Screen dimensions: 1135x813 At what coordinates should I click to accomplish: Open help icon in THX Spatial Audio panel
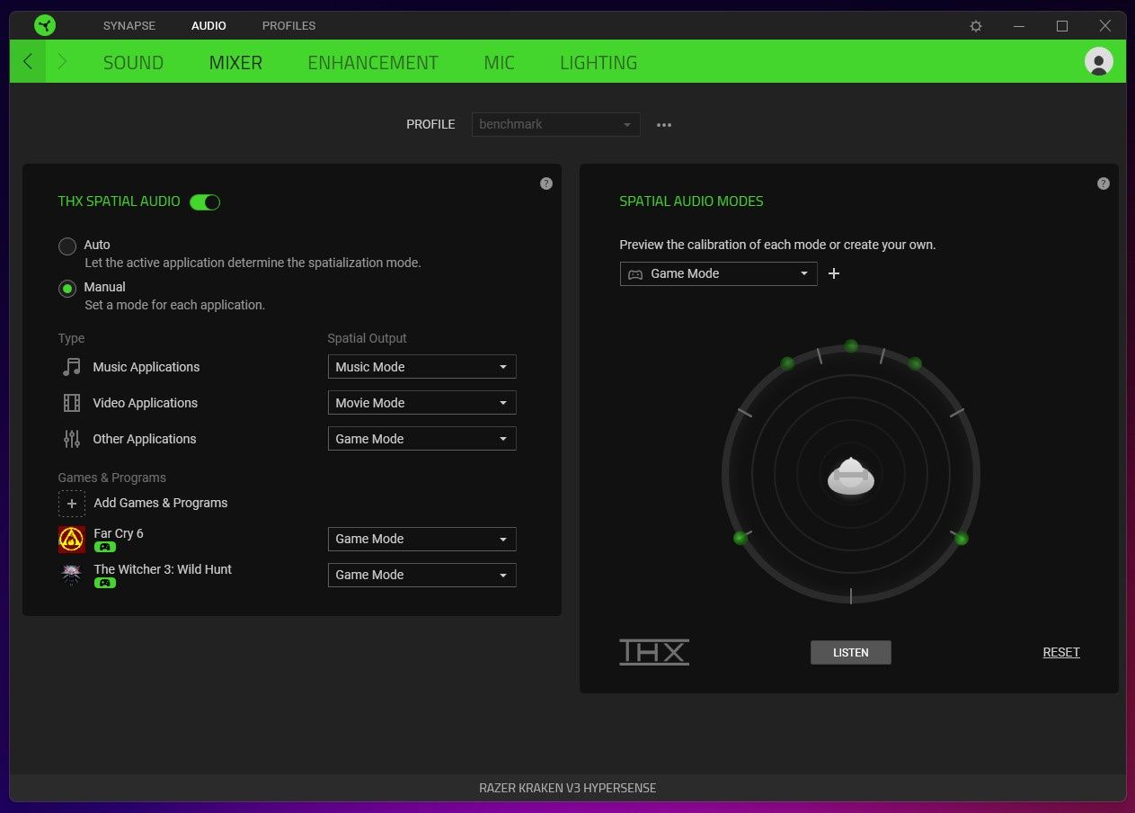(546, 183)
